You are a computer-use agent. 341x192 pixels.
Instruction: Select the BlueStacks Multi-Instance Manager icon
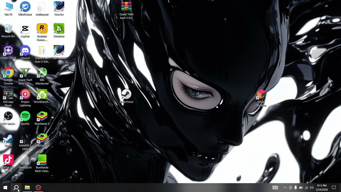click(42, 164)
